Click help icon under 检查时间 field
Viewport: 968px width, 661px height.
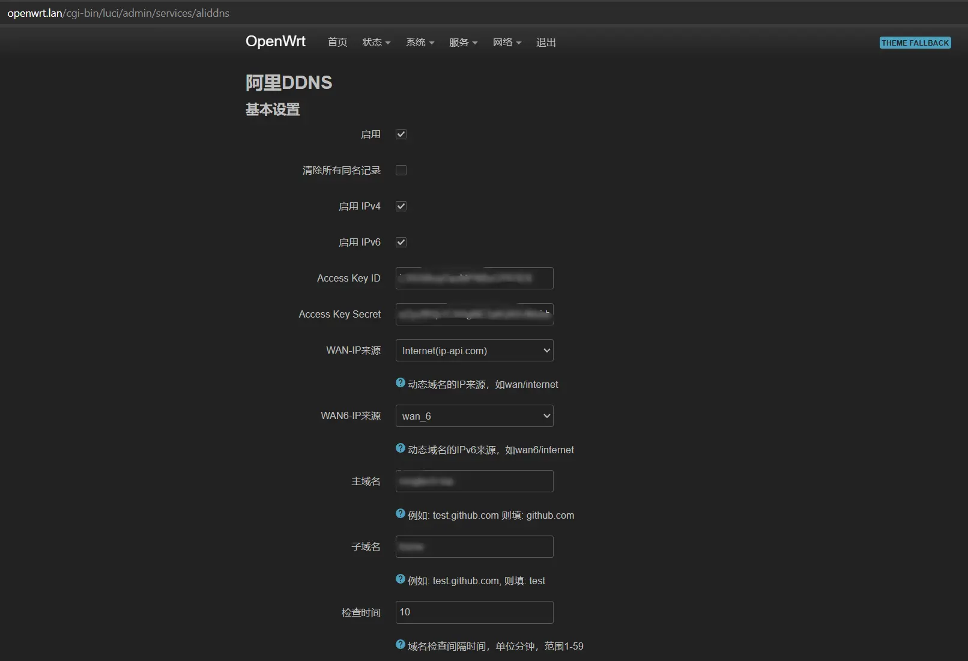pos(401,645)
